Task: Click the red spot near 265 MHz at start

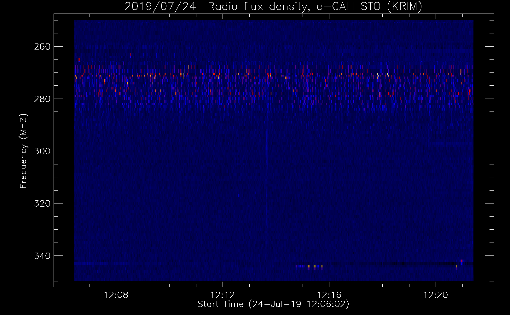Action: (79, 60)
